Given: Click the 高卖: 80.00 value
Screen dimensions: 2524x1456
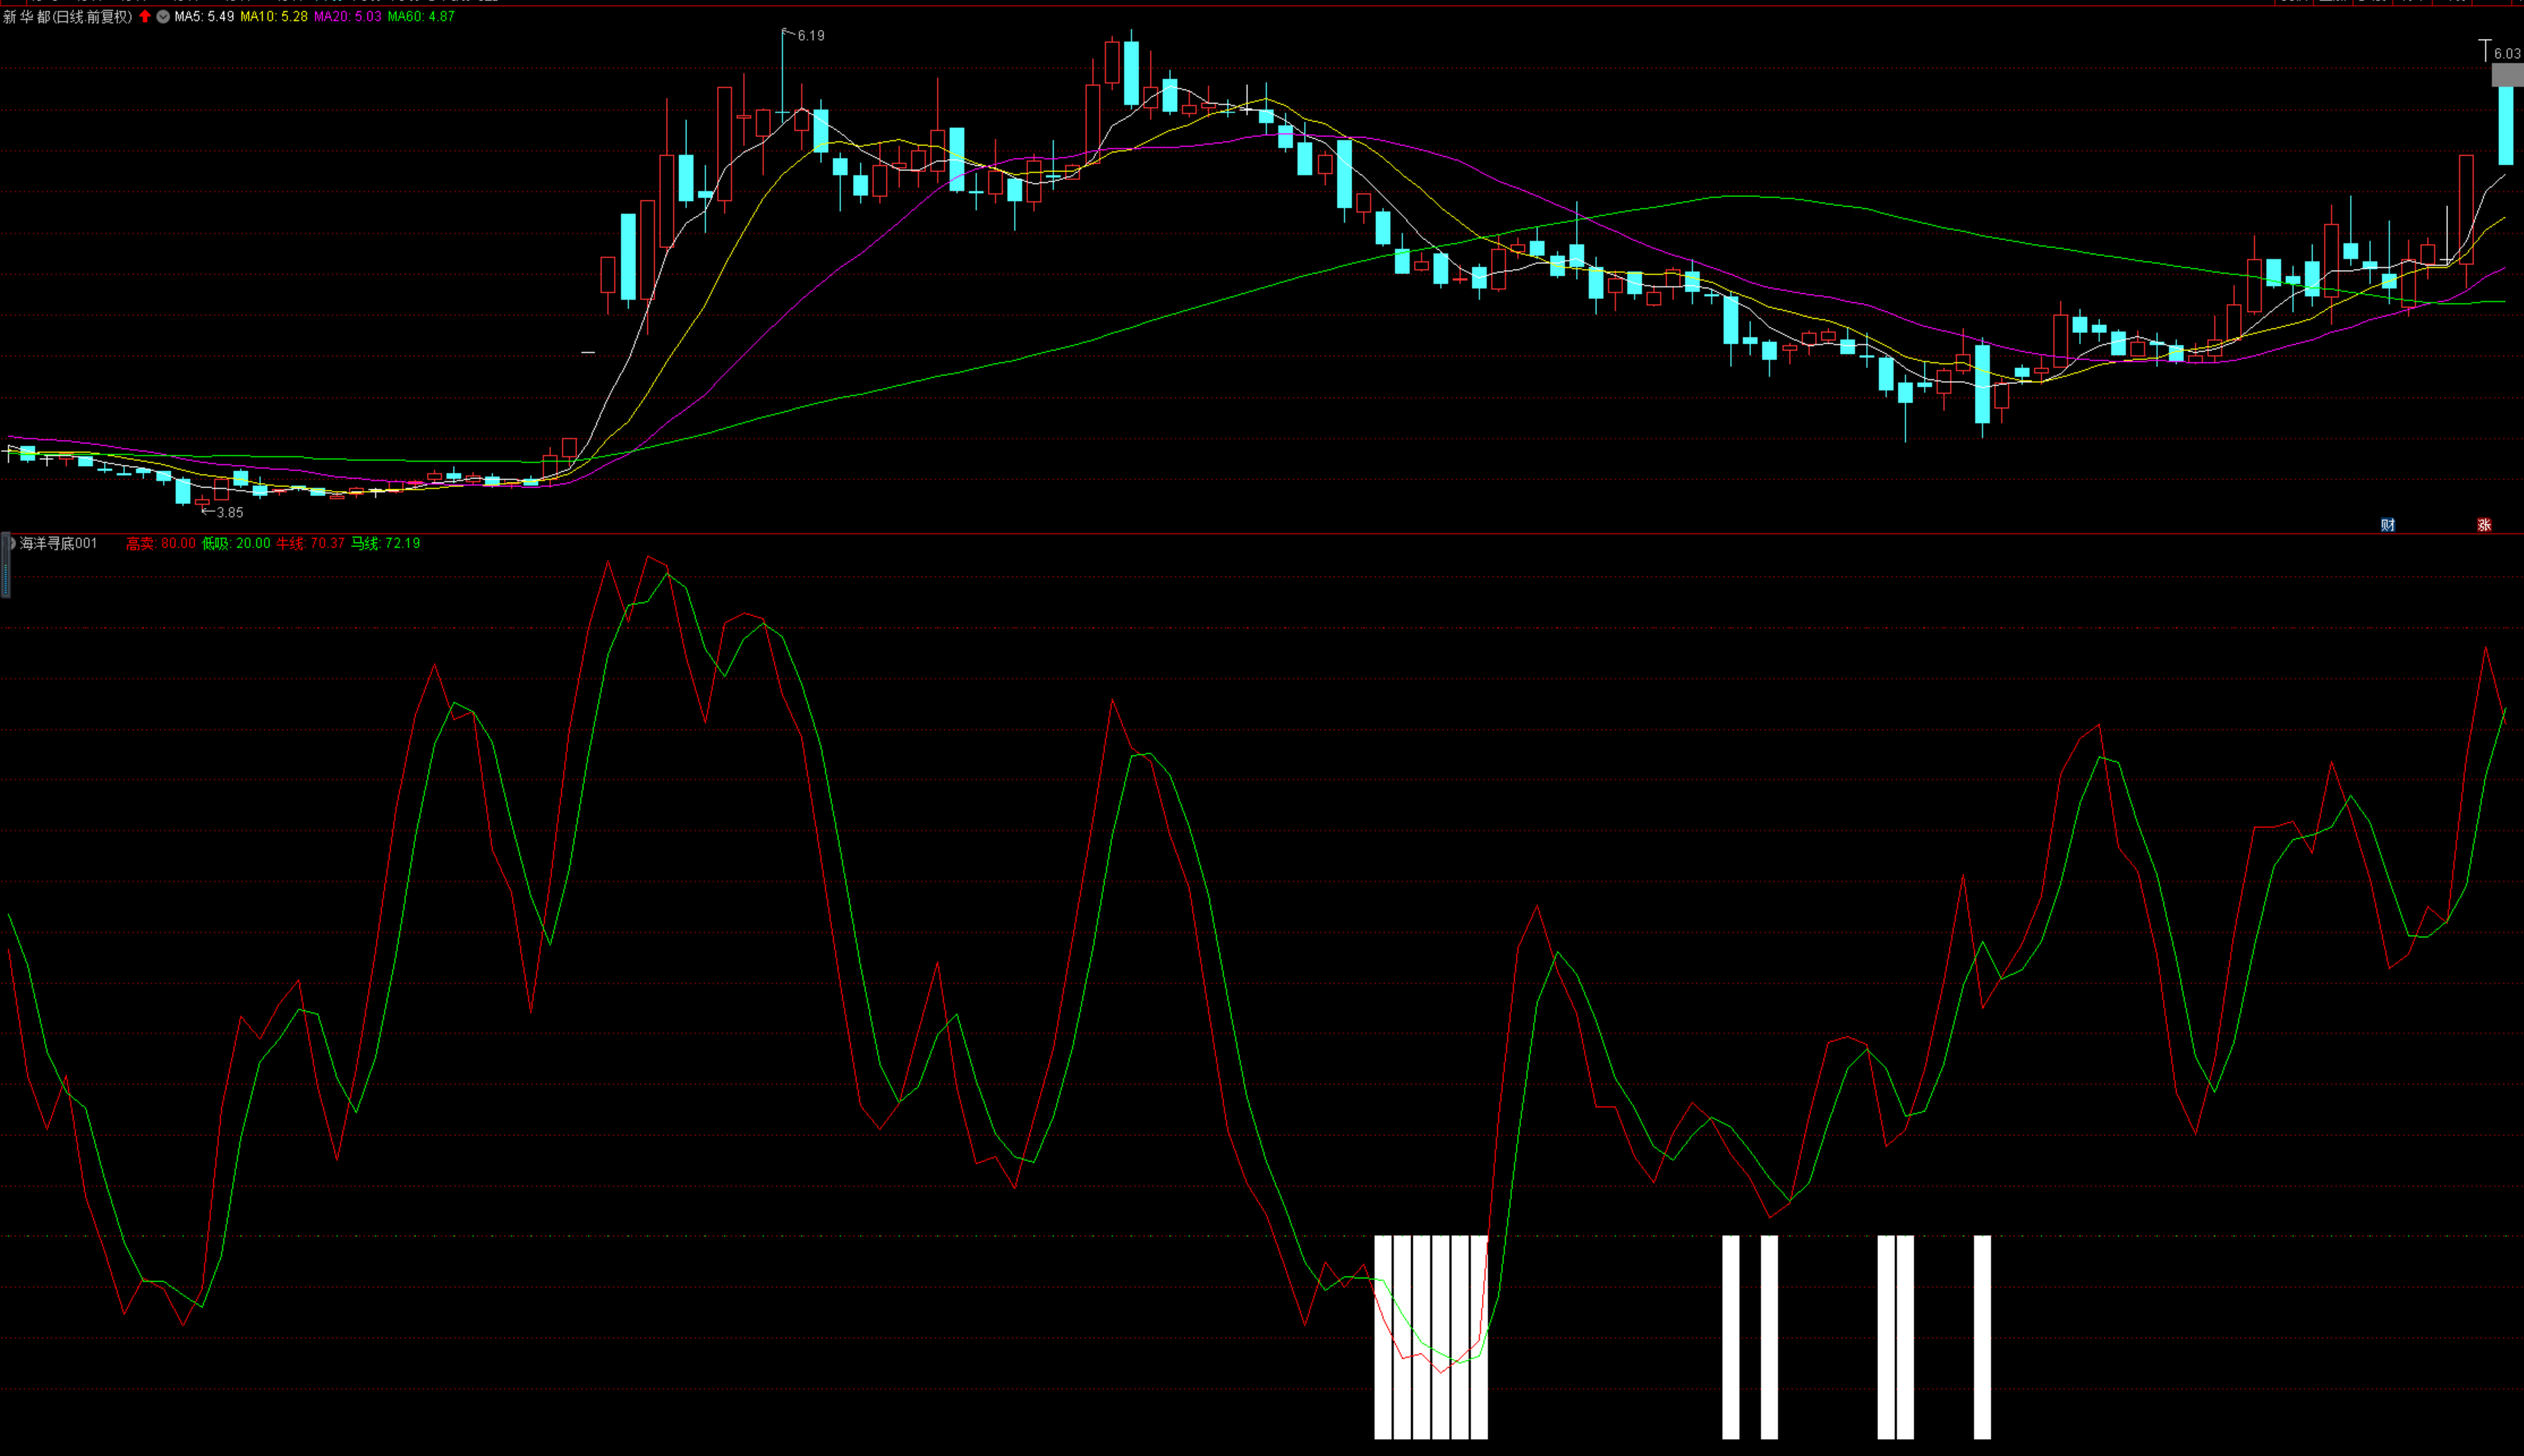Looking at the screenshot, I should 161,543.
